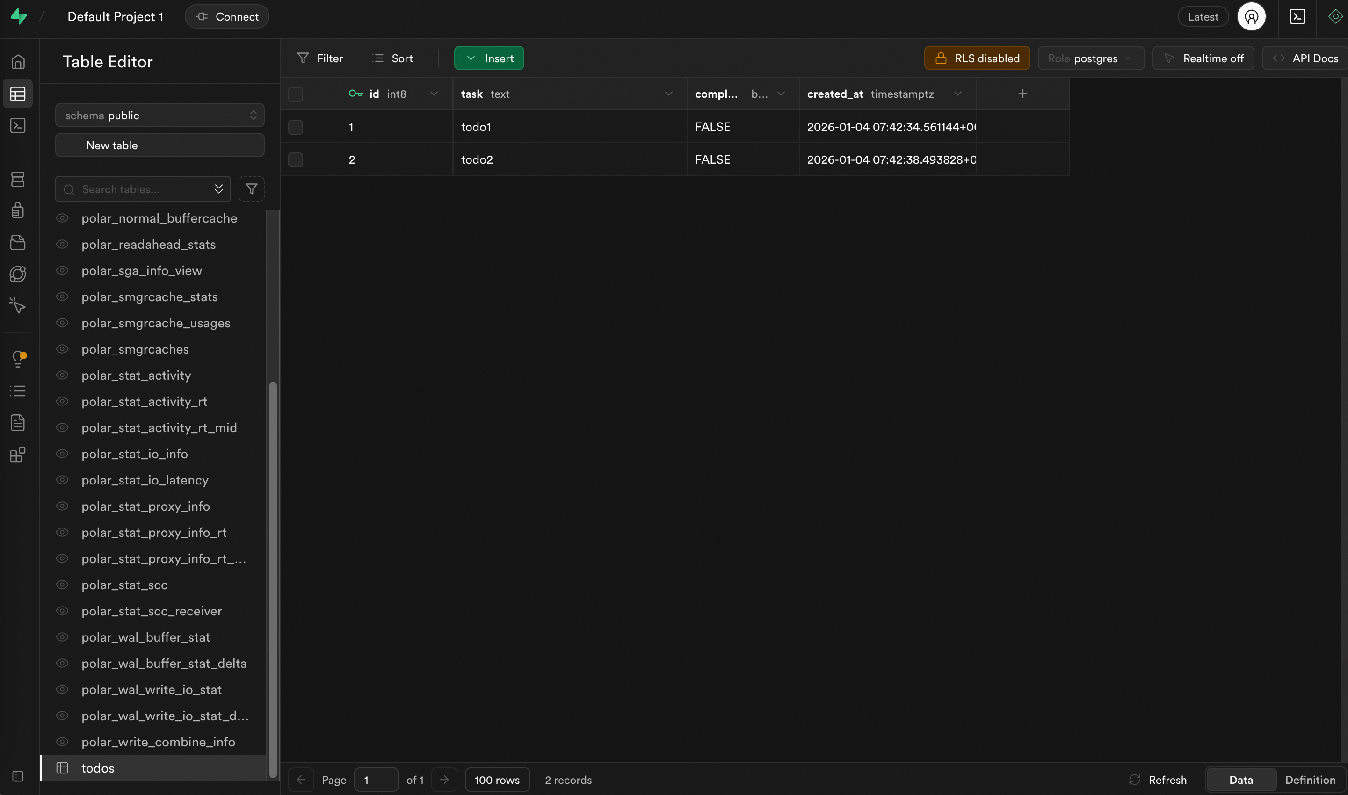
Task: Toggle the select-all rows header checkbox
Action: [295, 94]
